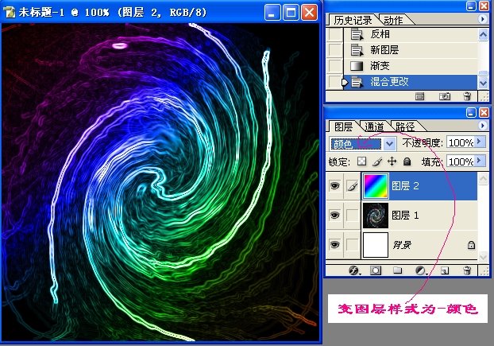494x346 pixels.
Task: Click history panel scroll up arrow
Action: click(x=483, y=34)
